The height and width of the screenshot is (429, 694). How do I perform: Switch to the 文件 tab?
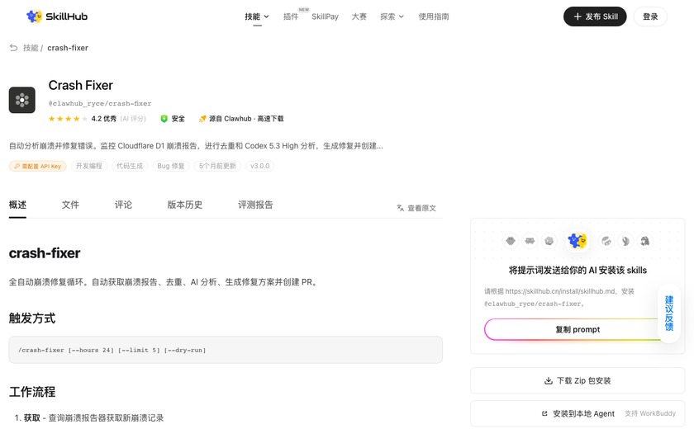coord(70,205)
